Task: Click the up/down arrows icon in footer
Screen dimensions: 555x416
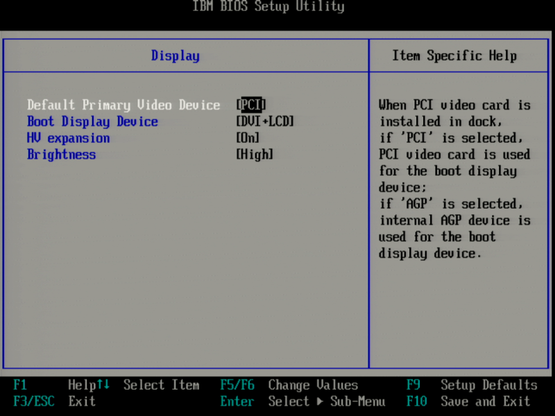Action: [x=103, y=385]
